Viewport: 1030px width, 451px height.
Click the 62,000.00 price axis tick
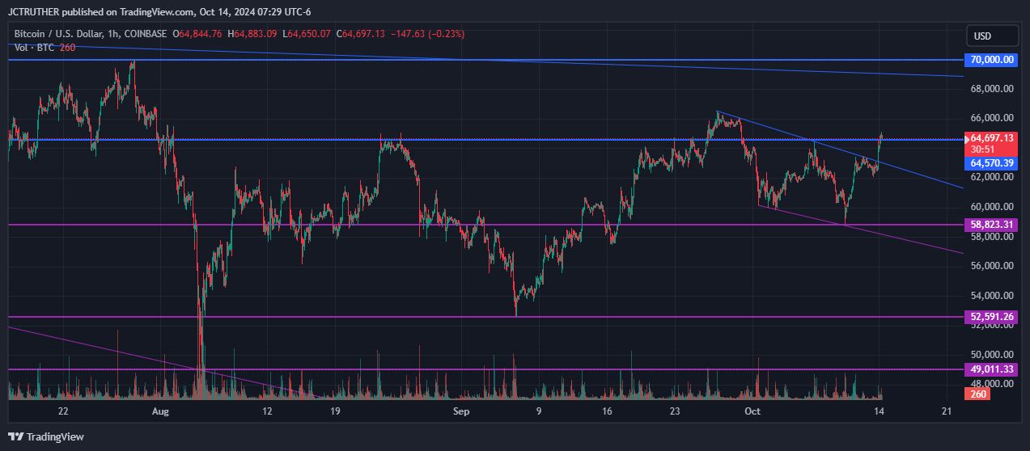tap(991, 177)
